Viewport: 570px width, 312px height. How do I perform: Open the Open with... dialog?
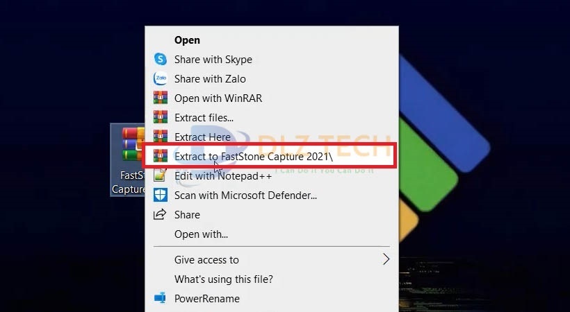click(201, 234)
